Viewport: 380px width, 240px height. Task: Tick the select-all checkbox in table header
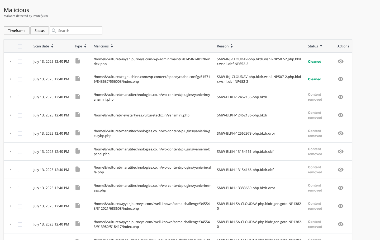pos(20,46)
